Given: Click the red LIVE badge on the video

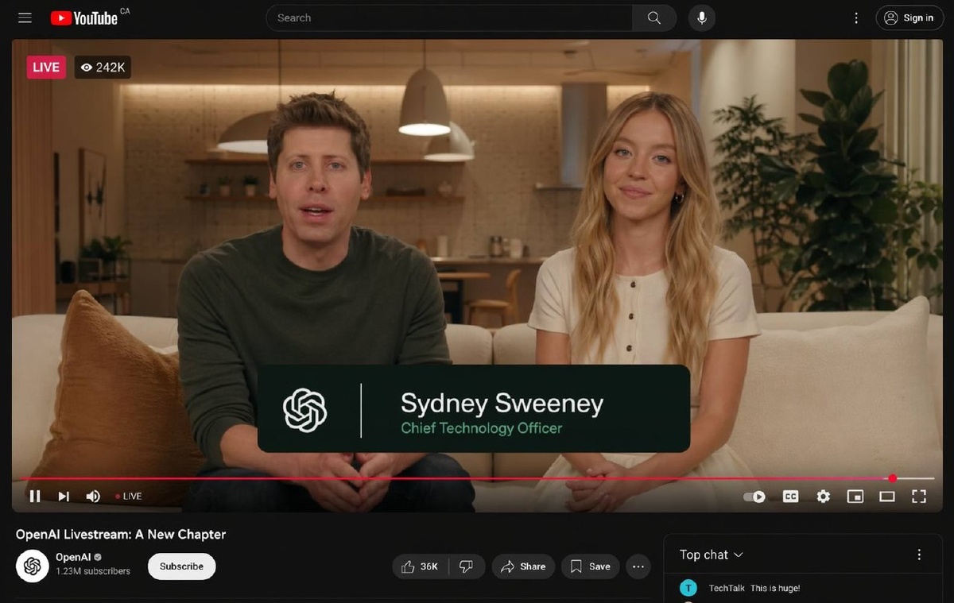Looking at the screenshot, I should 46,68.
